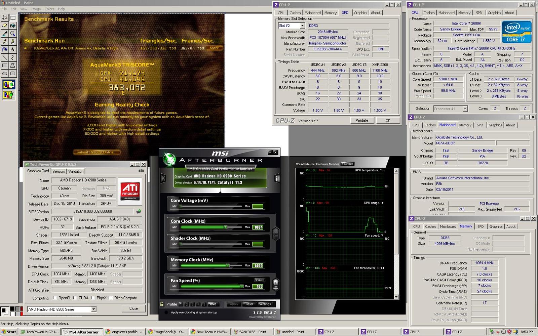
Task: Select Afterburner profile slot 1
Action: pyautogui.click(x=181, y=304)
